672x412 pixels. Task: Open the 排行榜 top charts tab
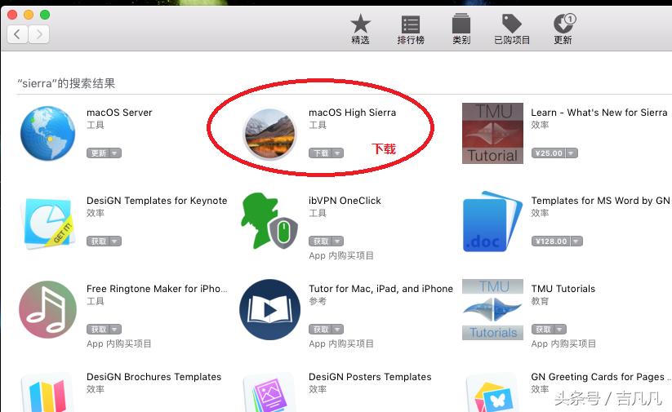pyautogui.click(x=411, y=30)
